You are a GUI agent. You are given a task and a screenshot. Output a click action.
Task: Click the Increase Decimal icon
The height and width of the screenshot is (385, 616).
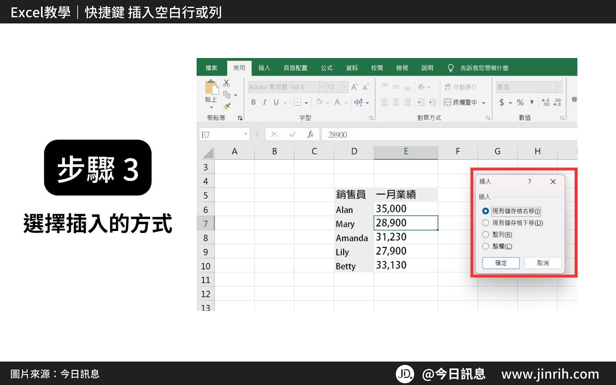(x=546, y=102)
